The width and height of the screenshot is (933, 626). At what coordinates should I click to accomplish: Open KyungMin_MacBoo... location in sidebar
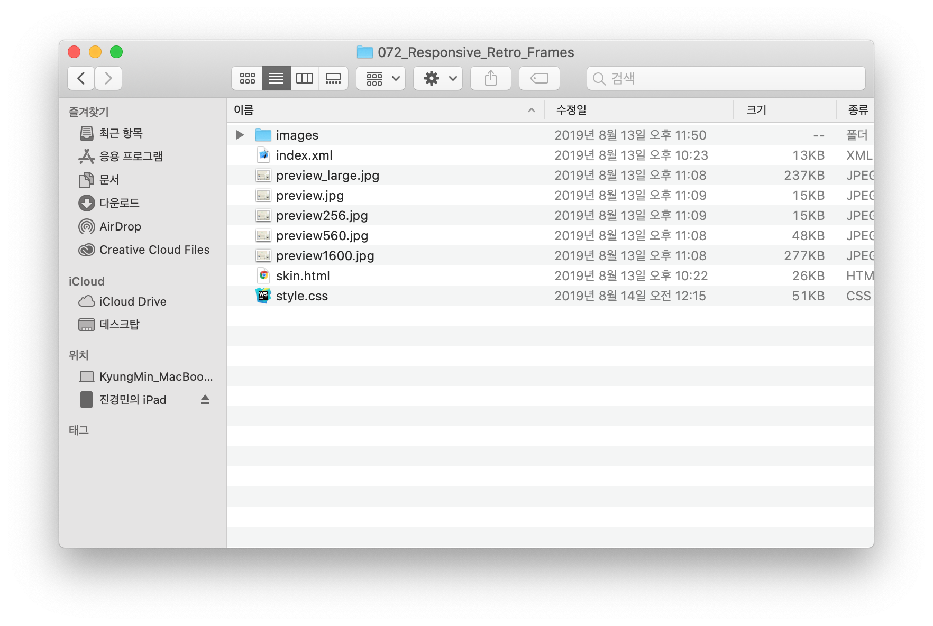pyautogui.click(x=143, y=376)
